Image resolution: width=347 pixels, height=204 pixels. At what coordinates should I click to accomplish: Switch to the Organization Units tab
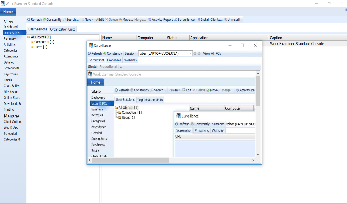click(62, 29)
